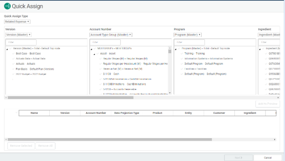Check the Default (Program) checkbox
The width and height of the screenshot is (285, 161).
(182, 74)
